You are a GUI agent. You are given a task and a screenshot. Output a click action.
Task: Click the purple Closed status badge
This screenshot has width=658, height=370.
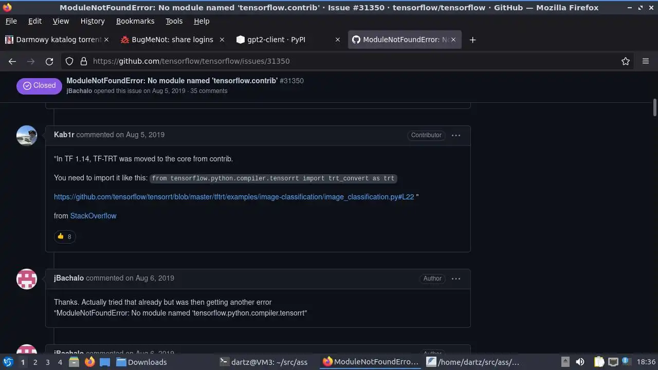pyautogui.click(x=39, y=86)
